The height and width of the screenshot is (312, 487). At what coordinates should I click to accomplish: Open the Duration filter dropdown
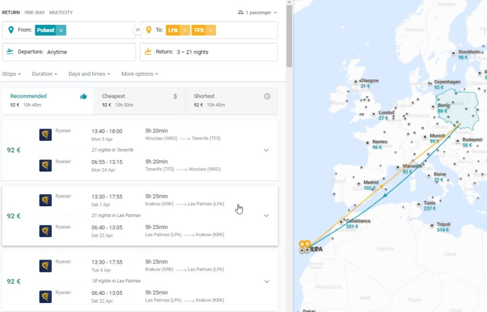[x=44, y=74]
